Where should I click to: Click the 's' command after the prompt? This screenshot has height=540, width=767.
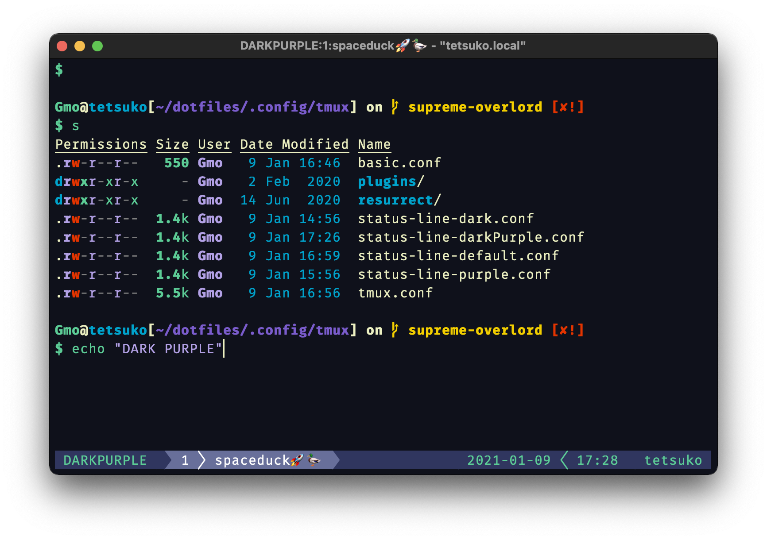point(76,126)
